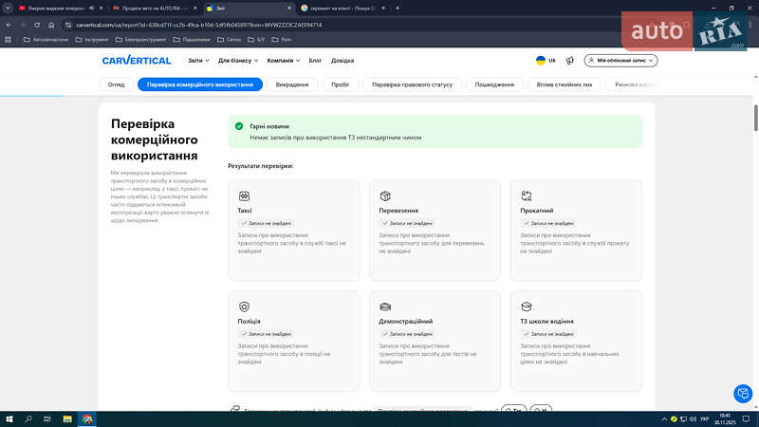This screenshot has width=759, height=427.
Task: Click the CarVertical logo
Action: click(x=137, y=61)
